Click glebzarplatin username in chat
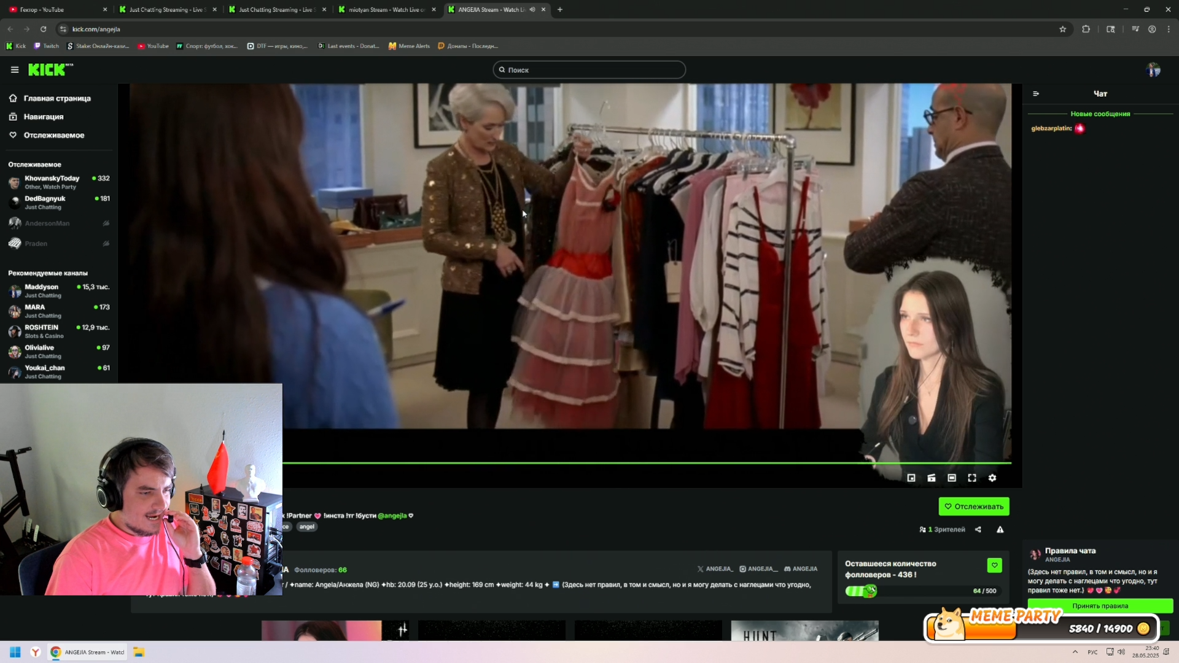The width and height of the screenshot is (1179, 663). (x=1051, y=128)
